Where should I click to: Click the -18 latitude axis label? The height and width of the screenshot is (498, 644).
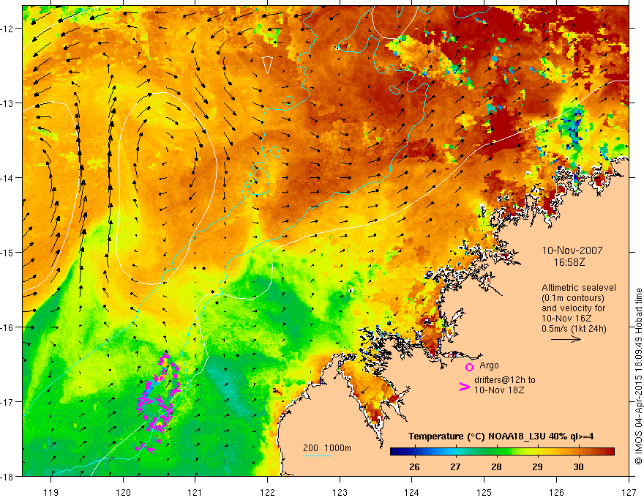[x=9, y=477]
